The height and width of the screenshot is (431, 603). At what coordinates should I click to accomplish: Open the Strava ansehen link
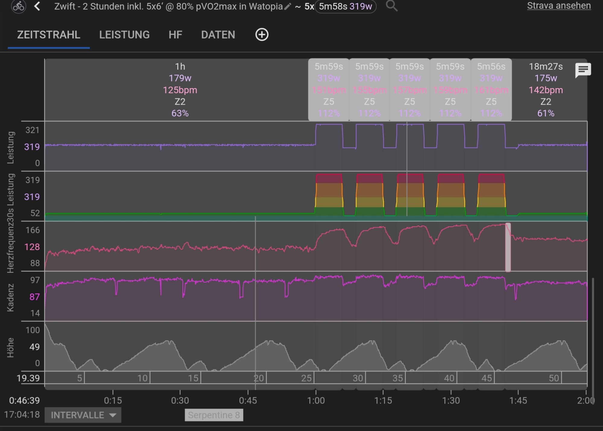[559, 6]
